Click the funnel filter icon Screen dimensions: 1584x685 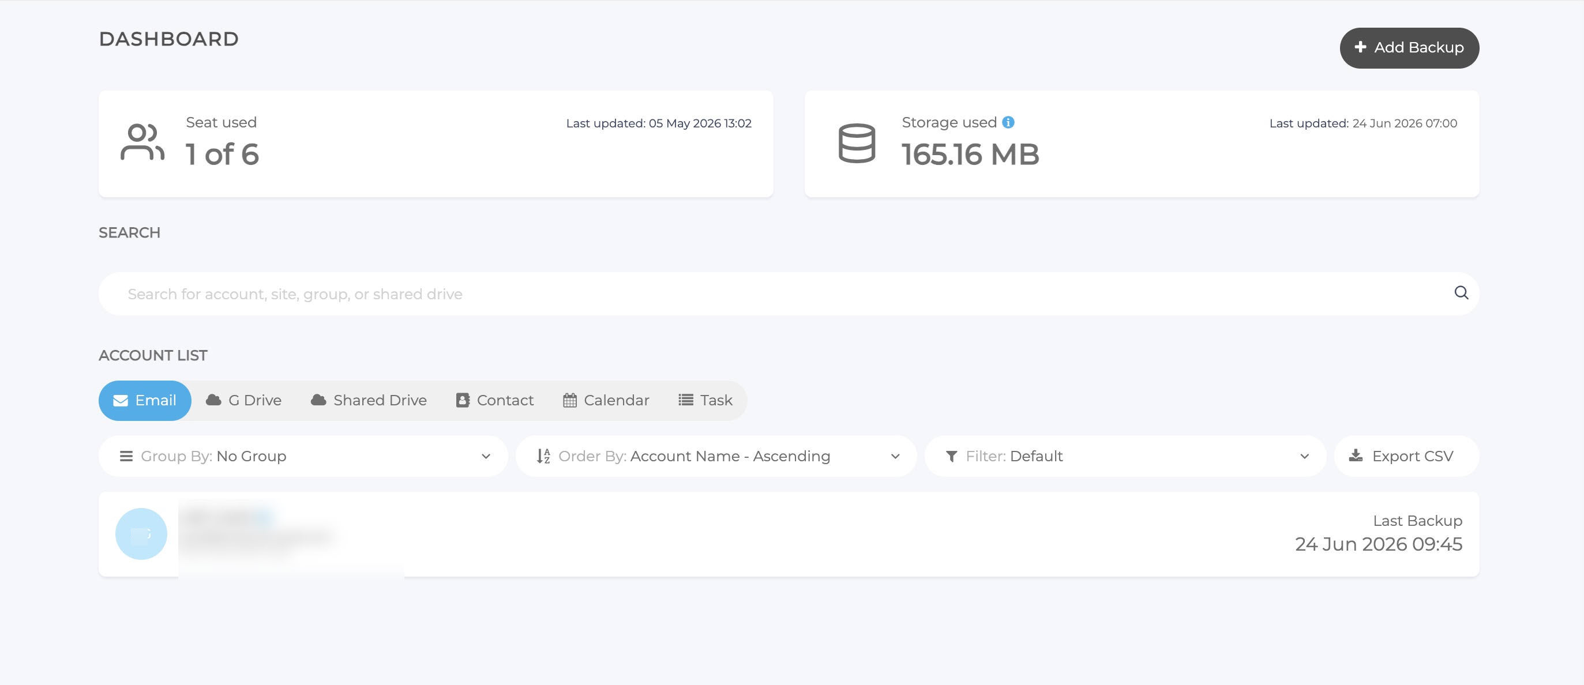(x=951, y=456)
